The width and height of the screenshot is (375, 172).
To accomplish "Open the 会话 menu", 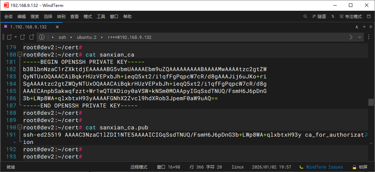I will 8,16.
